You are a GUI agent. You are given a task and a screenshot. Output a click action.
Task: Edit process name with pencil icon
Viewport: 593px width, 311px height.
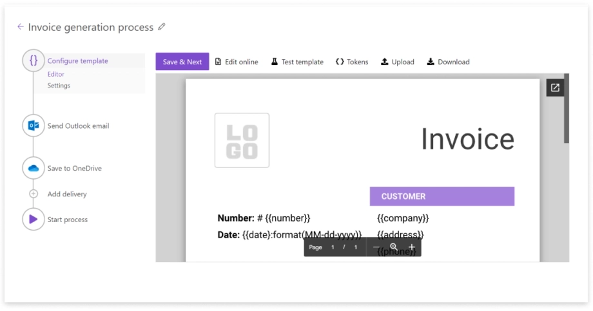[x=162, y=26]
